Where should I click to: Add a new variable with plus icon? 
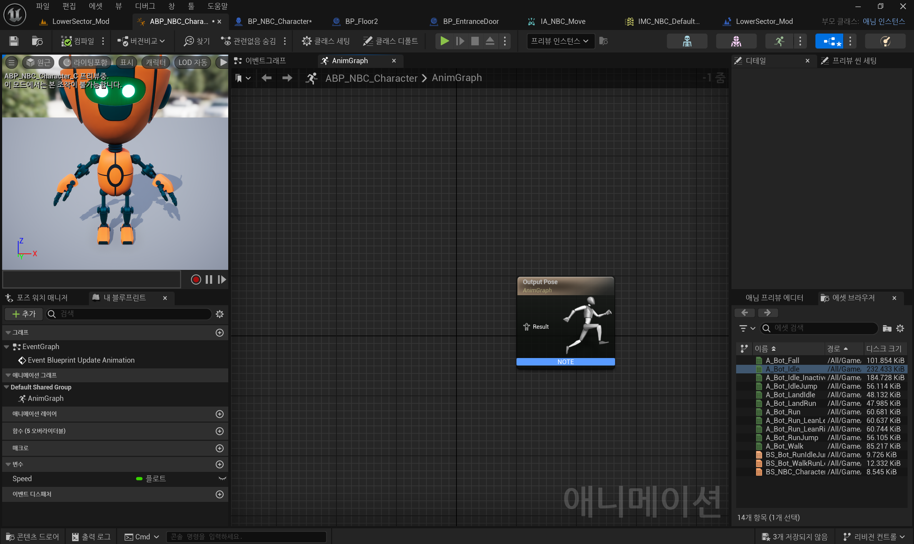(220, 464)
